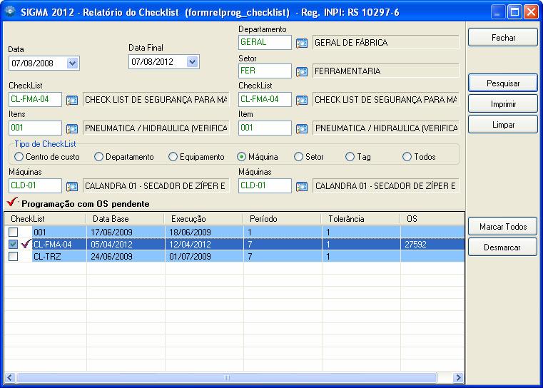Minimize the SIGMA 2012 window
Viewport: 543px width, 388px height.
coord(497,12)
